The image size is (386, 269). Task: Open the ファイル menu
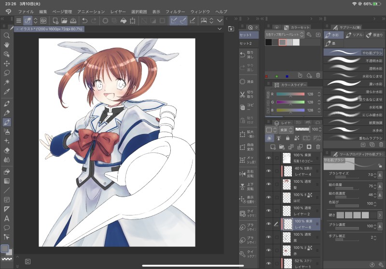26,12
